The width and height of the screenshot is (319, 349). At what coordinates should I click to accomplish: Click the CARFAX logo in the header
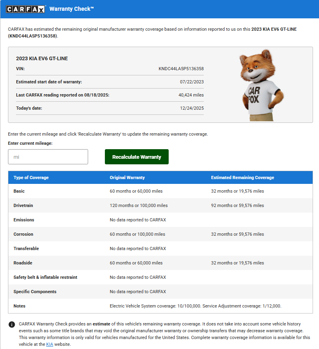(26, 9)
